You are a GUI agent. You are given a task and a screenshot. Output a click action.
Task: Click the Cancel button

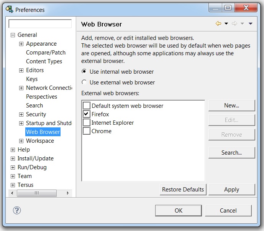pyautogui.click(x=228, y=211)
